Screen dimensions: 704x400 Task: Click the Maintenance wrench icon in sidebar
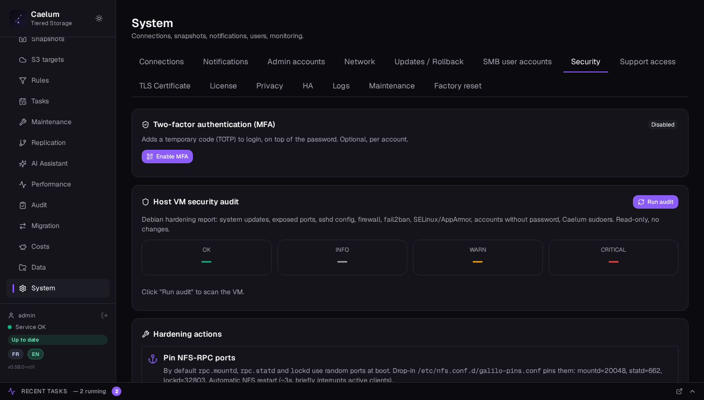23,122
